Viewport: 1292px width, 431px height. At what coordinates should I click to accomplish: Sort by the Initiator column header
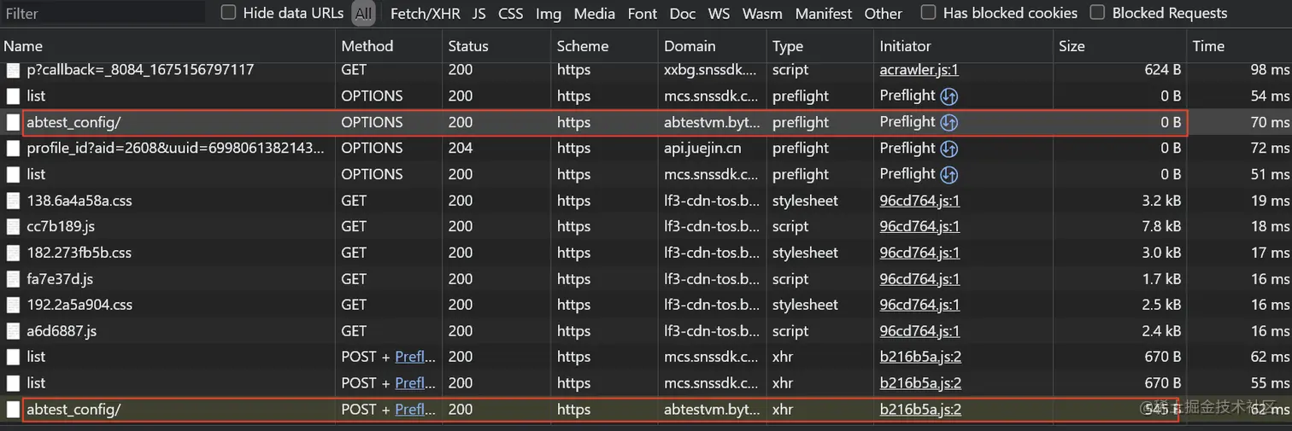pos(964,46)
